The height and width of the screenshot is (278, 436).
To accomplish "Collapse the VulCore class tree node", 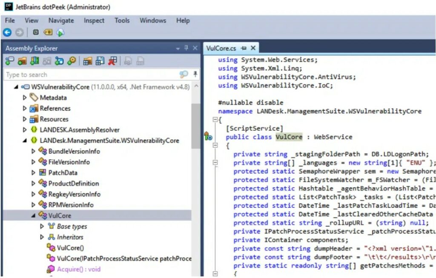I will 33,215.
